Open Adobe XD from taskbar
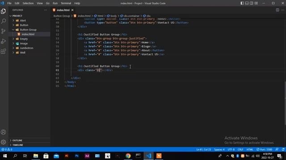The width and height of the screenshot is (286, 160). (x=87, y=156)
